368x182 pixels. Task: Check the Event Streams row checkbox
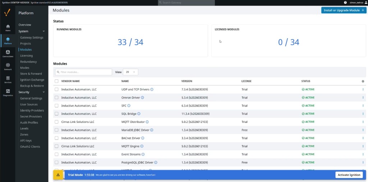pos(56,154)
